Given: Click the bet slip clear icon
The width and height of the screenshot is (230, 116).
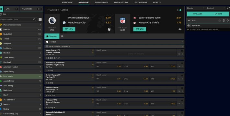Looking at the screenshot, I should [220, 20].
